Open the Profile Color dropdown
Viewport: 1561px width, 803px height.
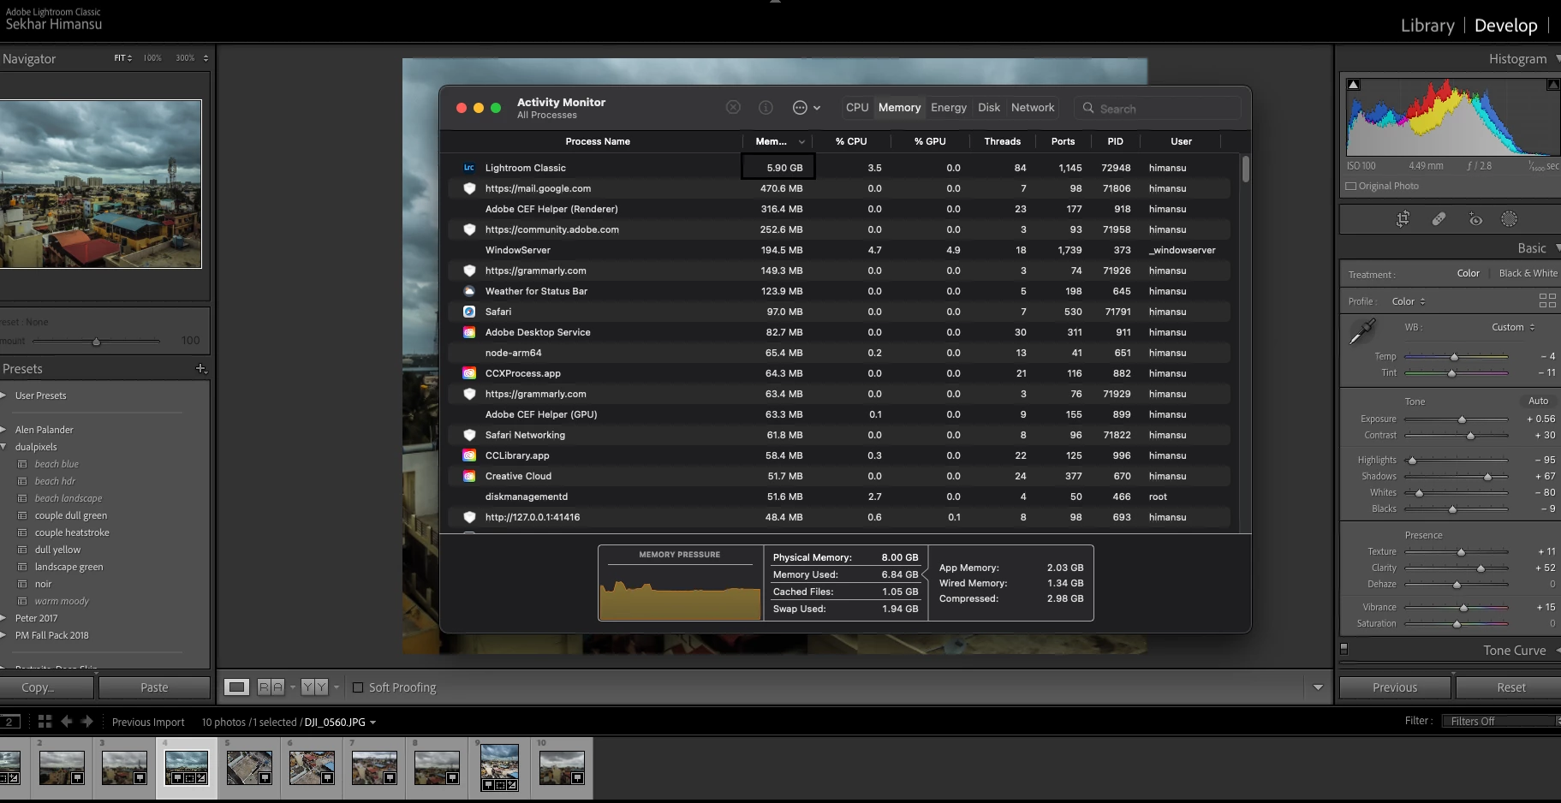pyautogui.click(x=1409, y=301)
